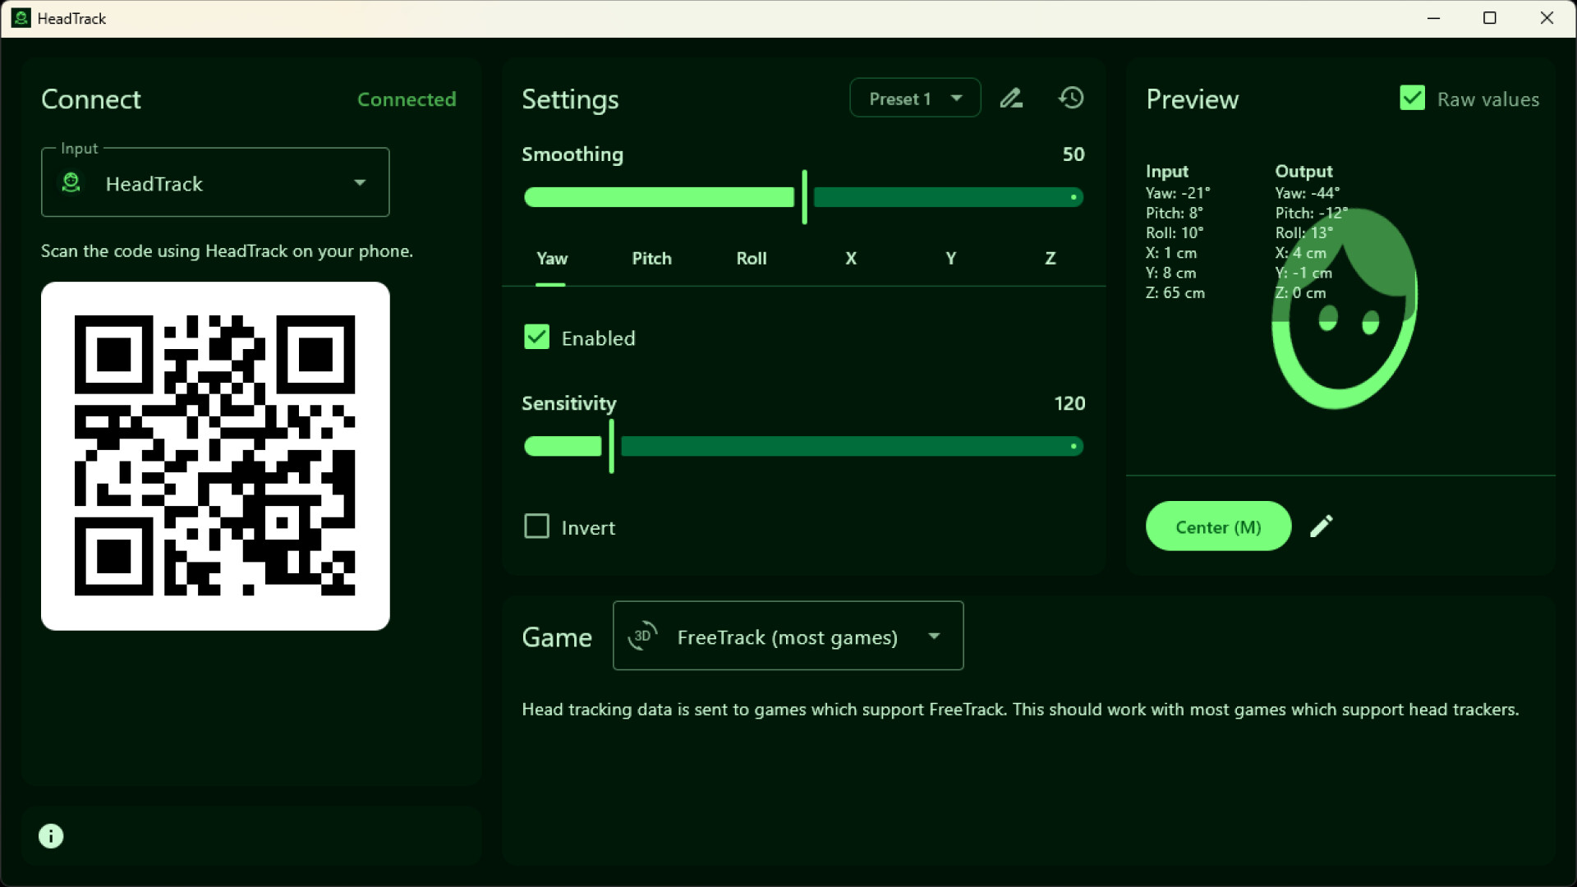Open preset history with the restore icon
This screenshot has width=1577, height=887.
(1070, 98)
